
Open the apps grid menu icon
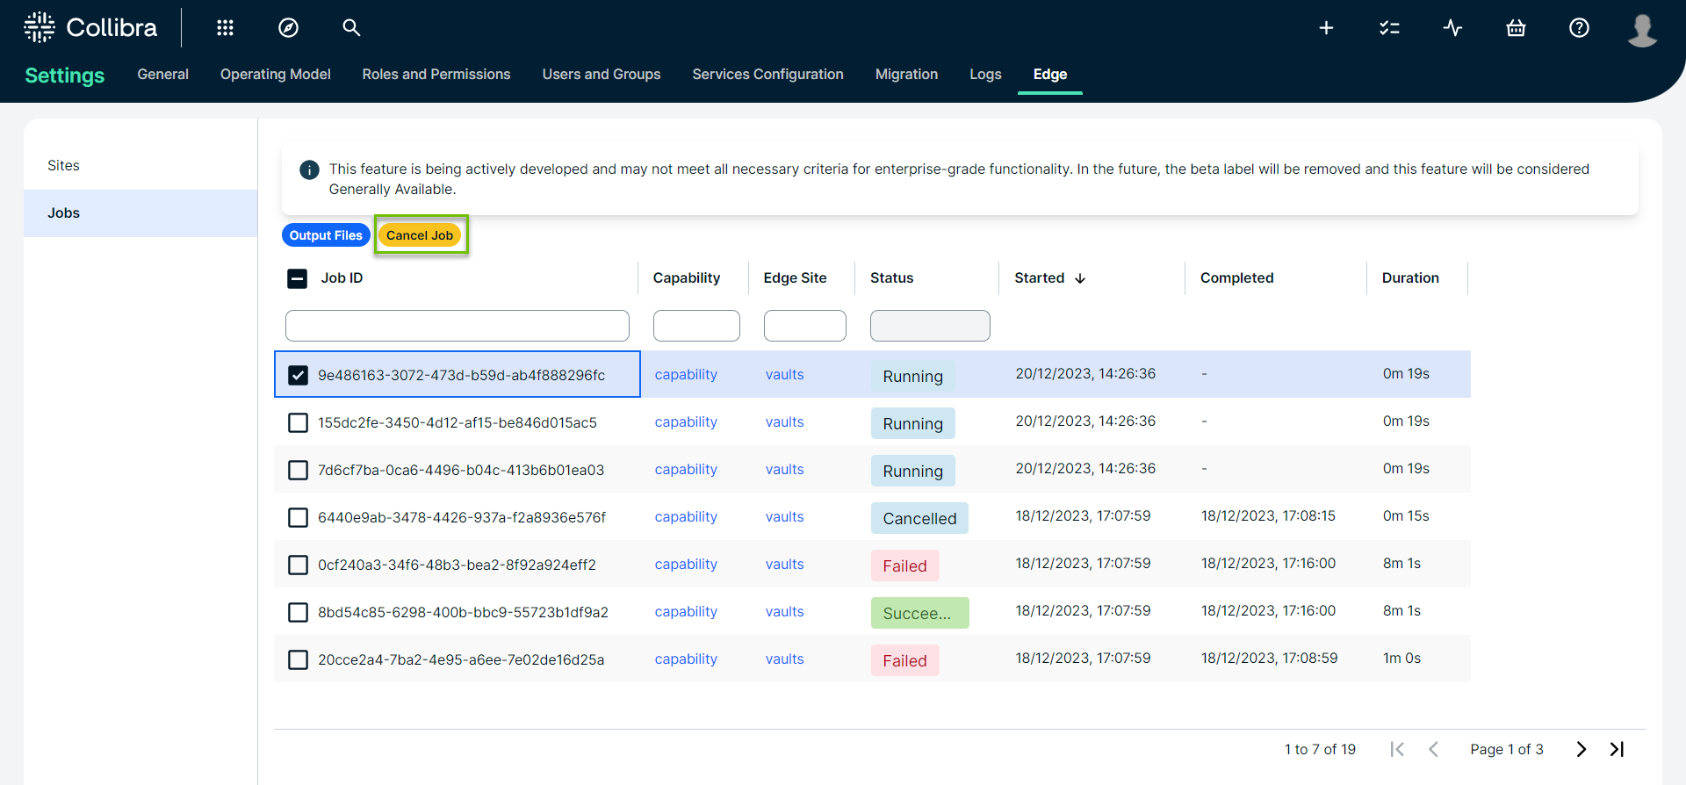(x=225, y=28)
